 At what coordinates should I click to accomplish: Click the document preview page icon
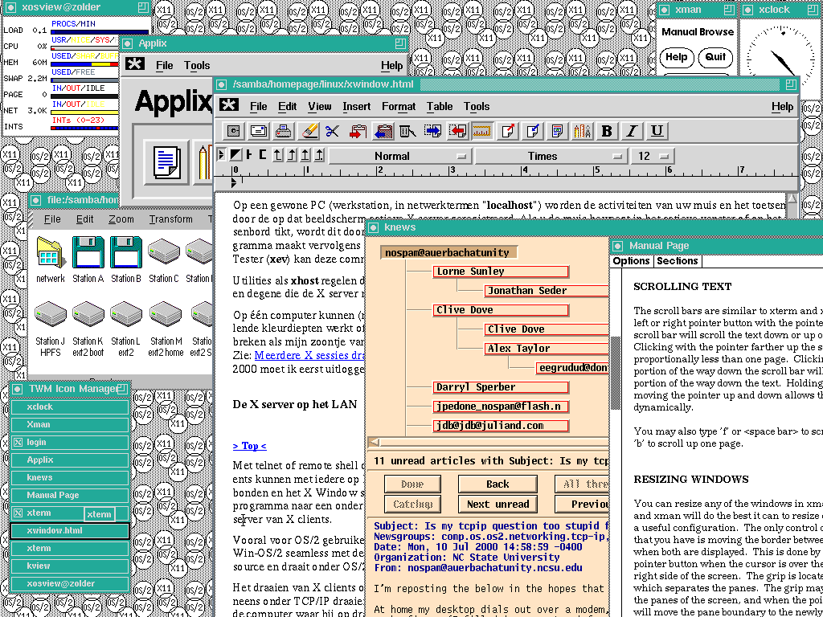coord(558,131)
